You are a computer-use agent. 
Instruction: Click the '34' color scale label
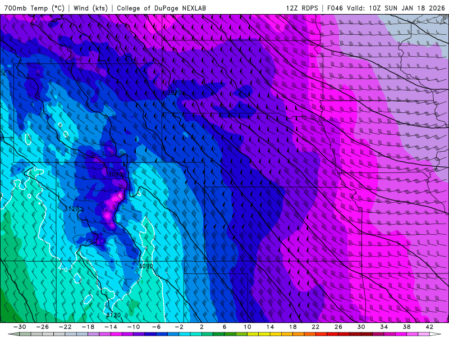[384, 327]
